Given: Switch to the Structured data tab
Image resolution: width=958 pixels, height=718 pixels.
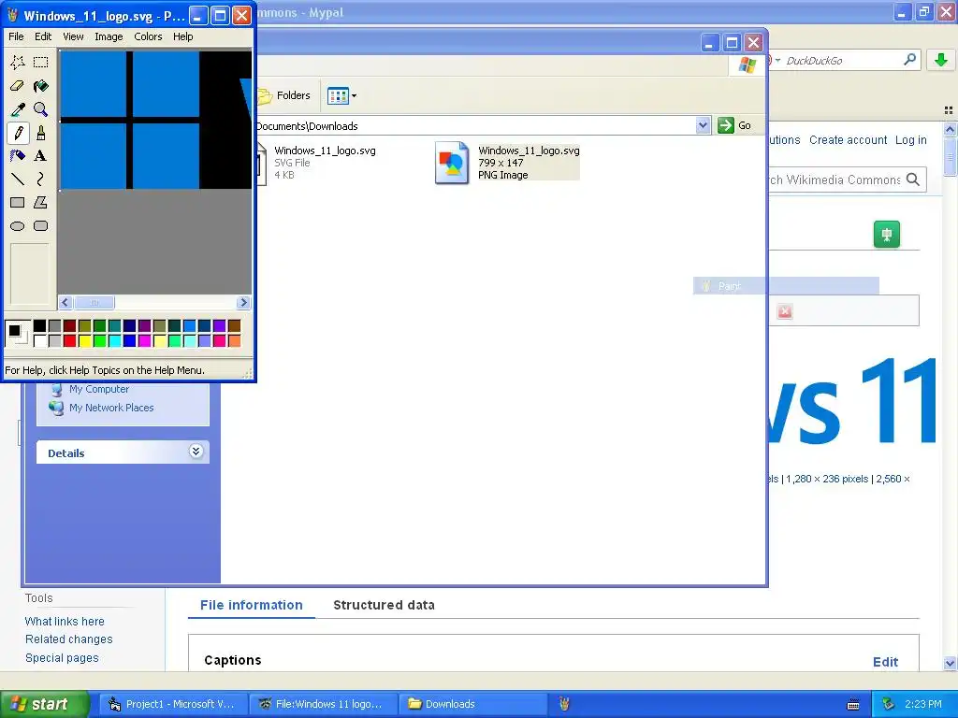Looking at the screenshot, I should click(x=384, y=605).
